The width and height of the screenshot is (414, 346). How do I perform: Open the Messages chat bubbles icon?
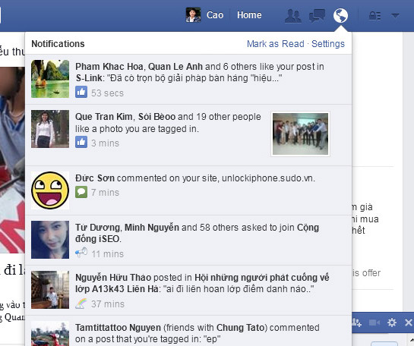tap(317, 16)
